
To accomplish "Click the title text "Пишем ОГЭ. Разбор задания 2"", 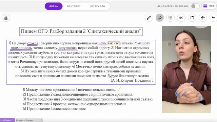I will coord(53,31).
